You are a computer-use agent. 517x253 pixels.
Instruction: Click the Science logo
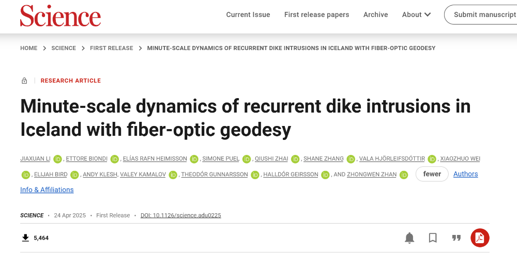click(x=60, y=16)
